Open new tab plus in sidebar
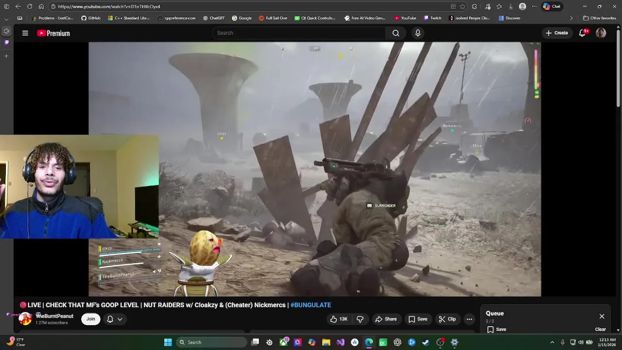622x350 pixels. point(6,56)
